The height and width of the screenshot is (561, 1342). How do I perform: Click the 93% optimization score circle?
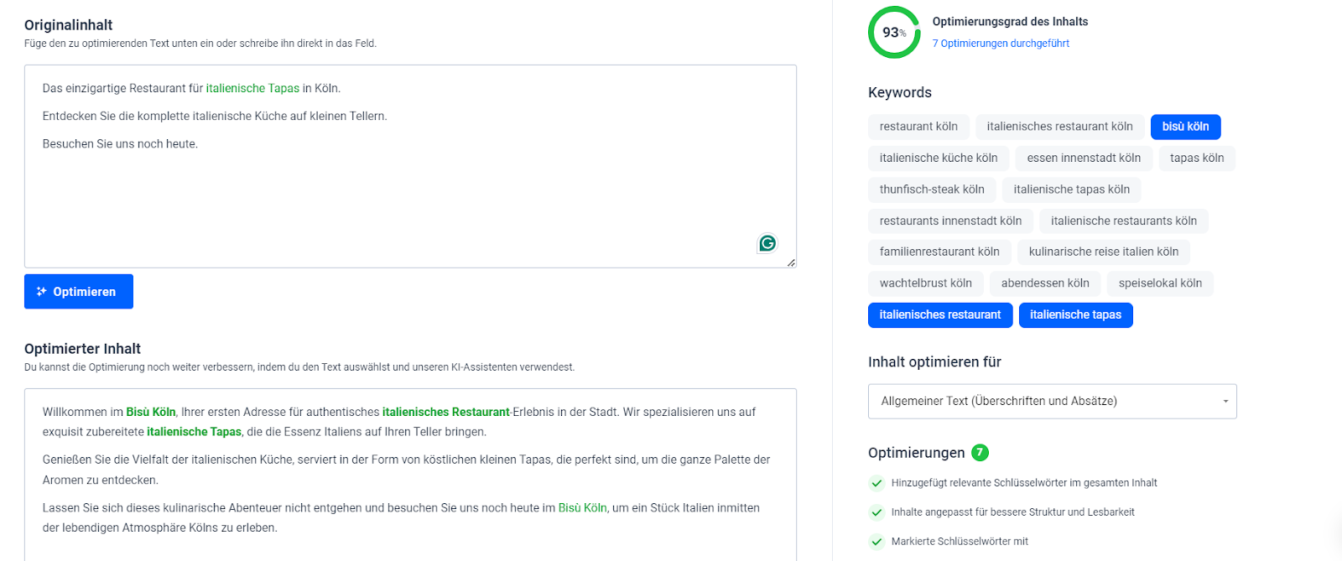tap(894, 33)
